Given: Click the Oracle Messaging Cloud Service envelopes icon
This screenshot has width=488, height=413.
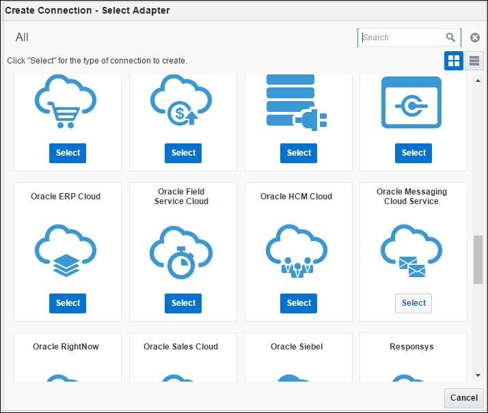Looking at the screenshot, I should (x=411, y=251).
